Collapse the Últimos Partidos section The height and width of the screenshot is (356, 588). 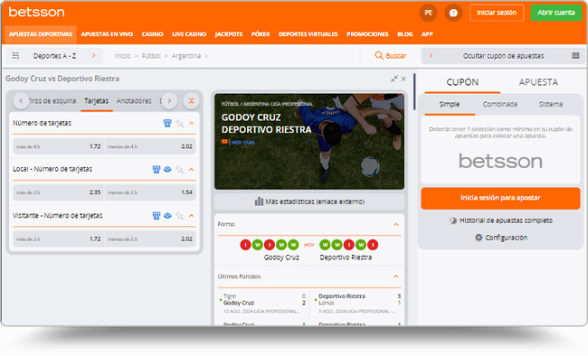(x=396, y=276)
